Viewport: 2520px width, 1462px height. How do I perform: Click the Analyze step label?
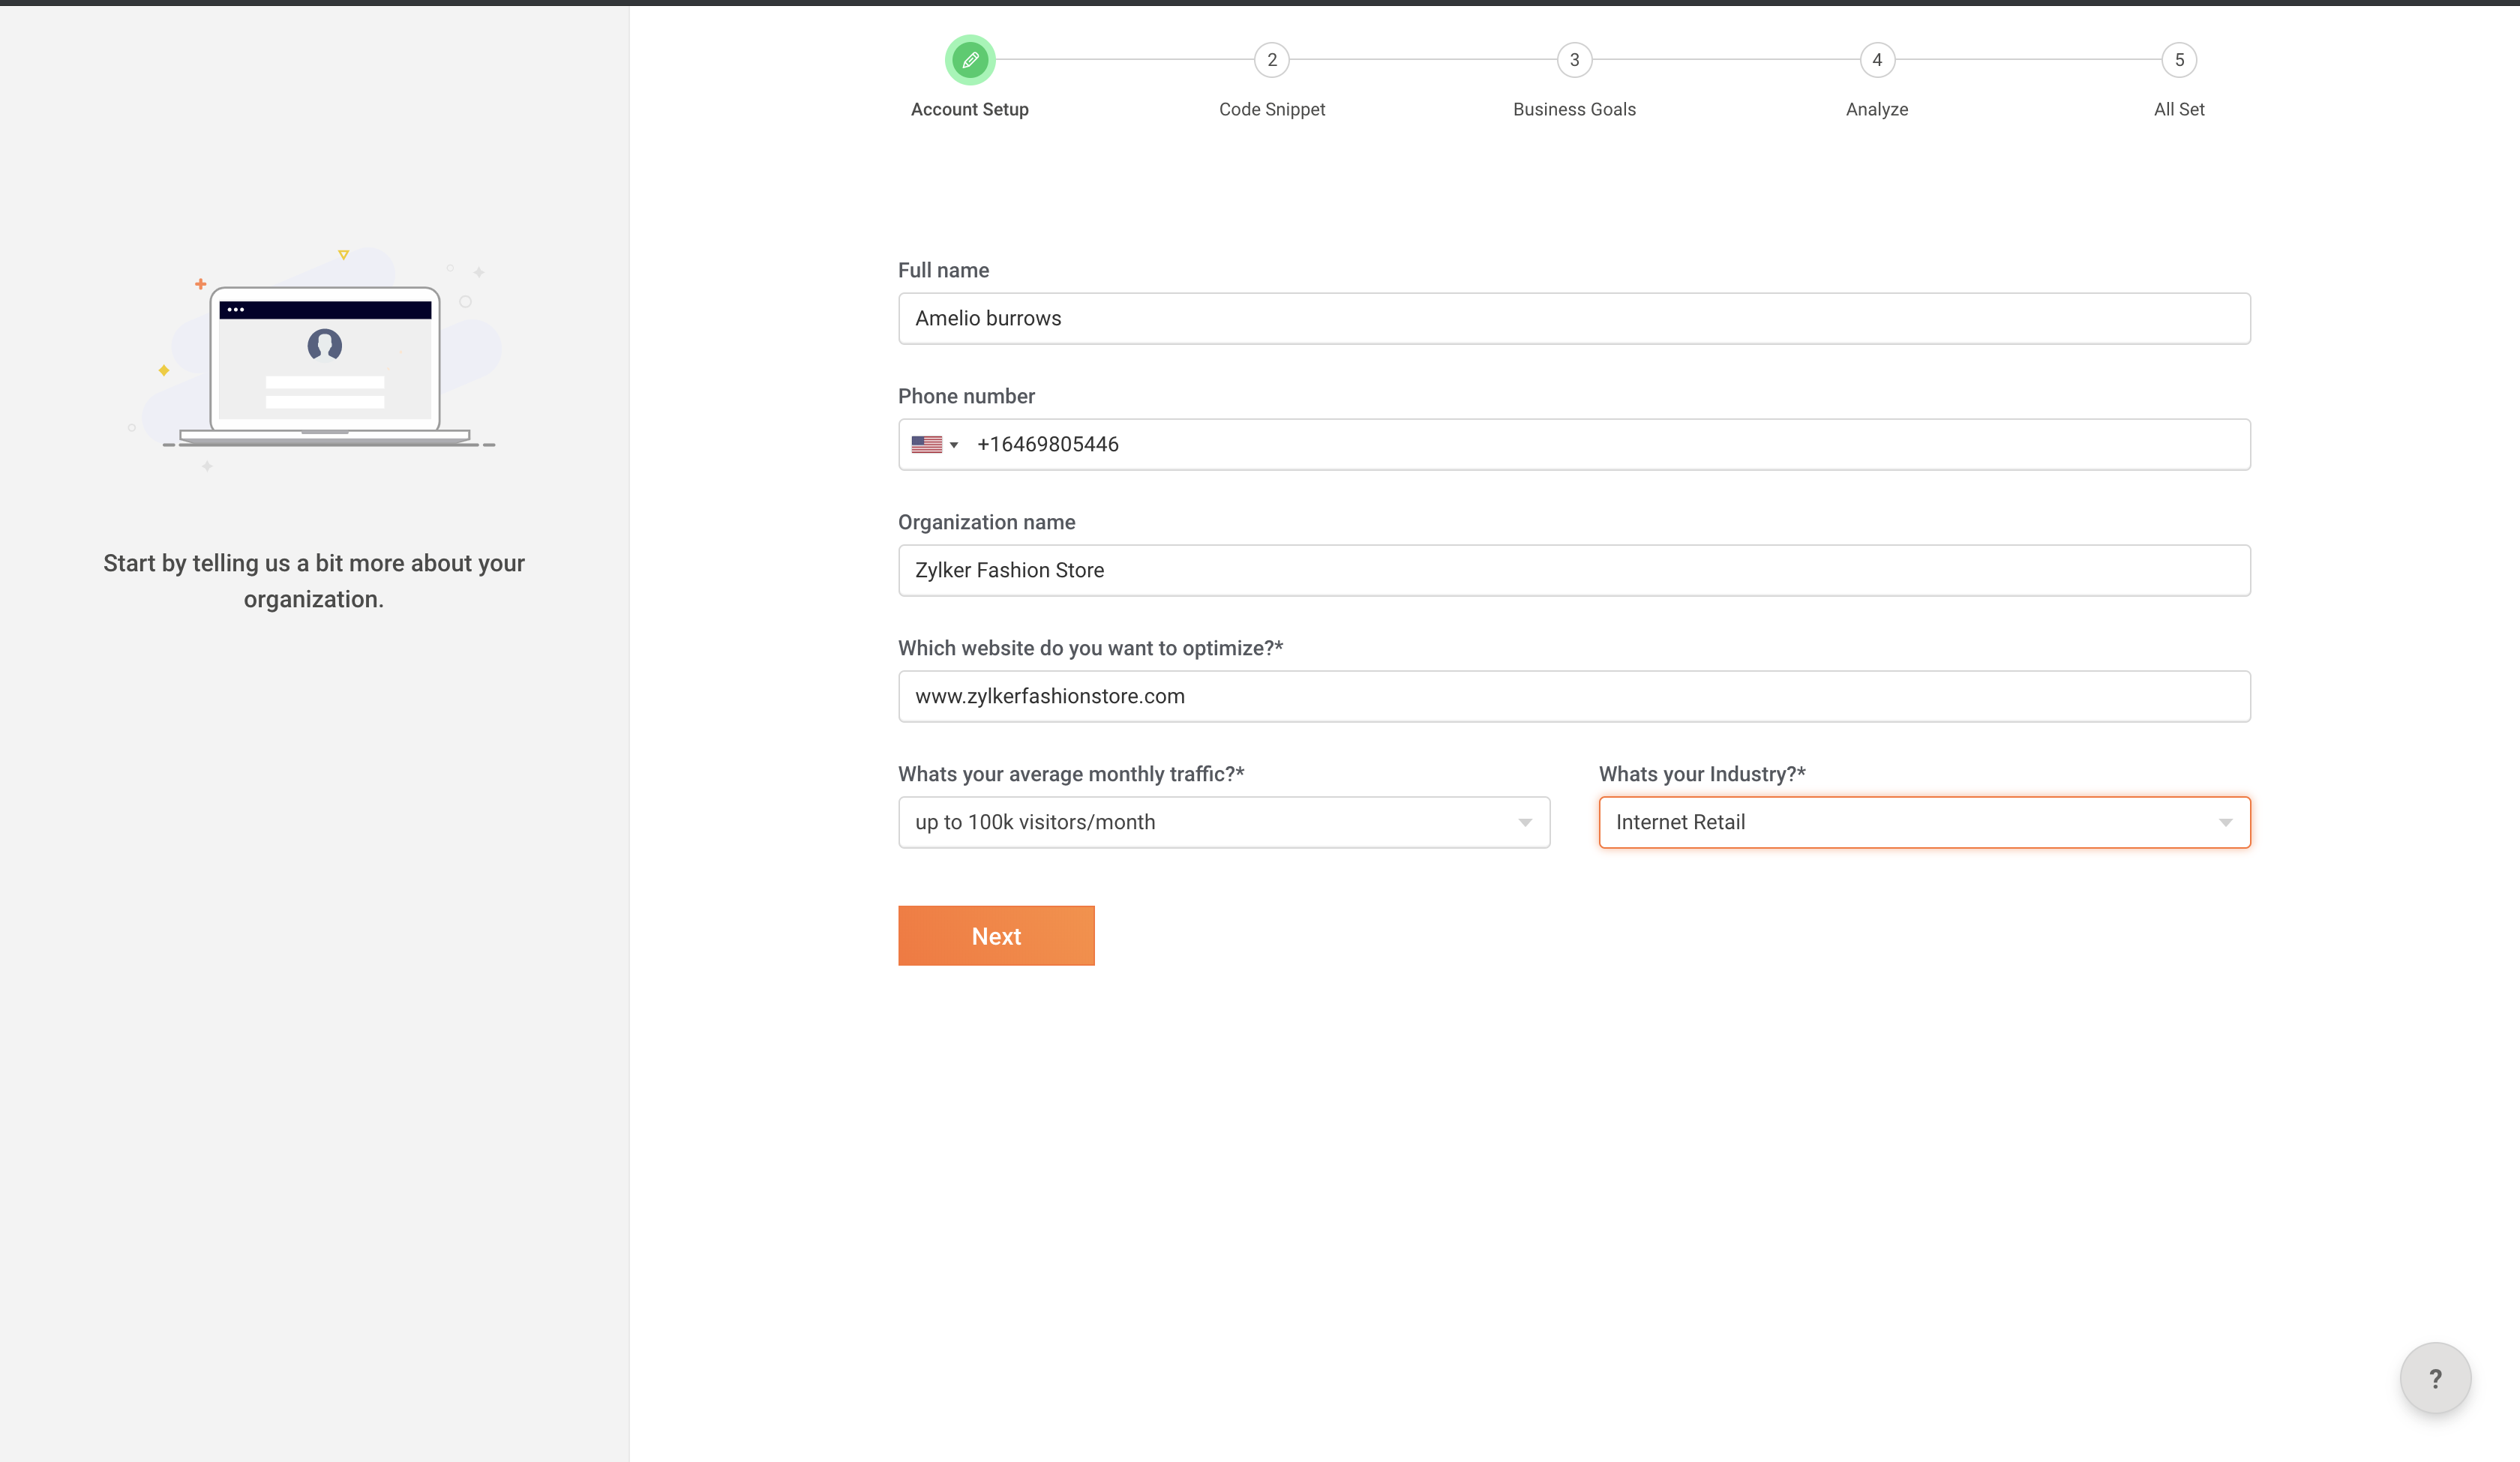click(x=1876, y=109)
